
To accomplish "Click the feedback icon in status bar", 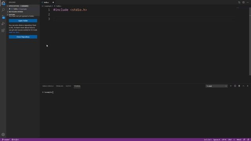I will 244,139.
